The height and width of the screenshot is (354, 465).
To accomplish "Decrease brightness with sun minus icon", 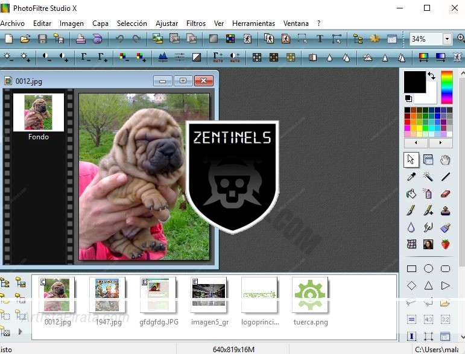I will pyautogui.click(x=8, y=57).
